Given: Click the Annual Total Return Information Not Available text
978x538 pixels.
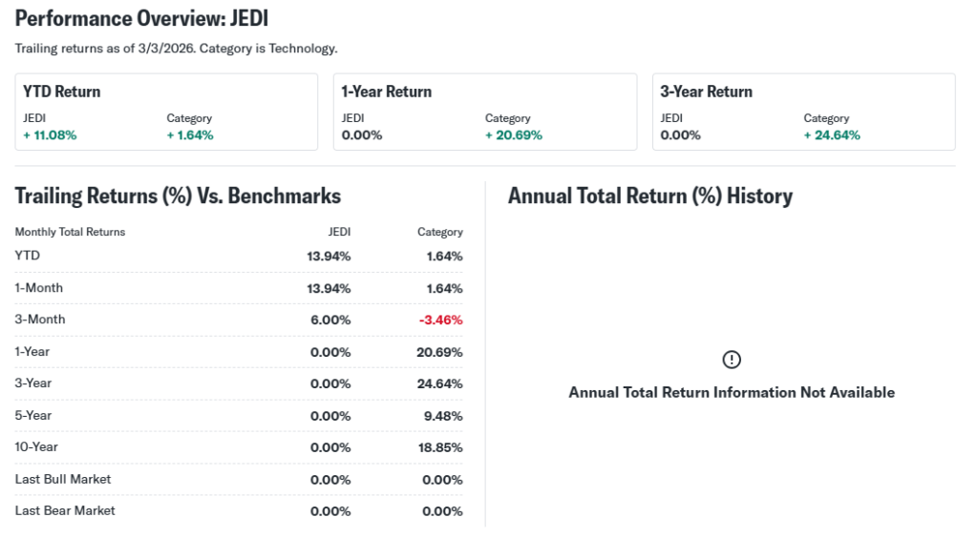Looking at the screenshot, I should click(732, 392).
